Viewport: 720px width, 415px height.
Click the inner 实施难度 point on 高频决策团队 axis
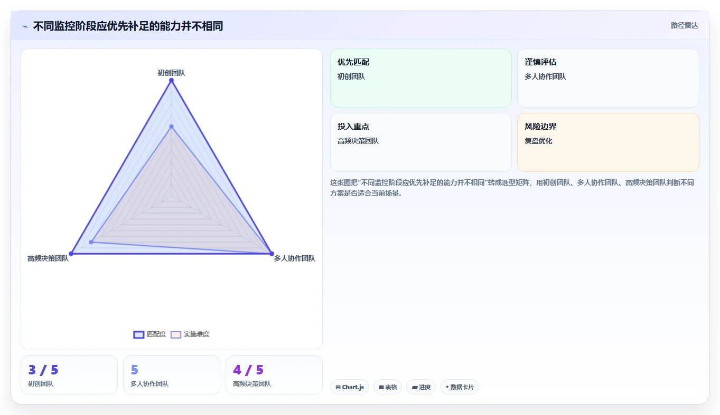click(x=91, y=242)
